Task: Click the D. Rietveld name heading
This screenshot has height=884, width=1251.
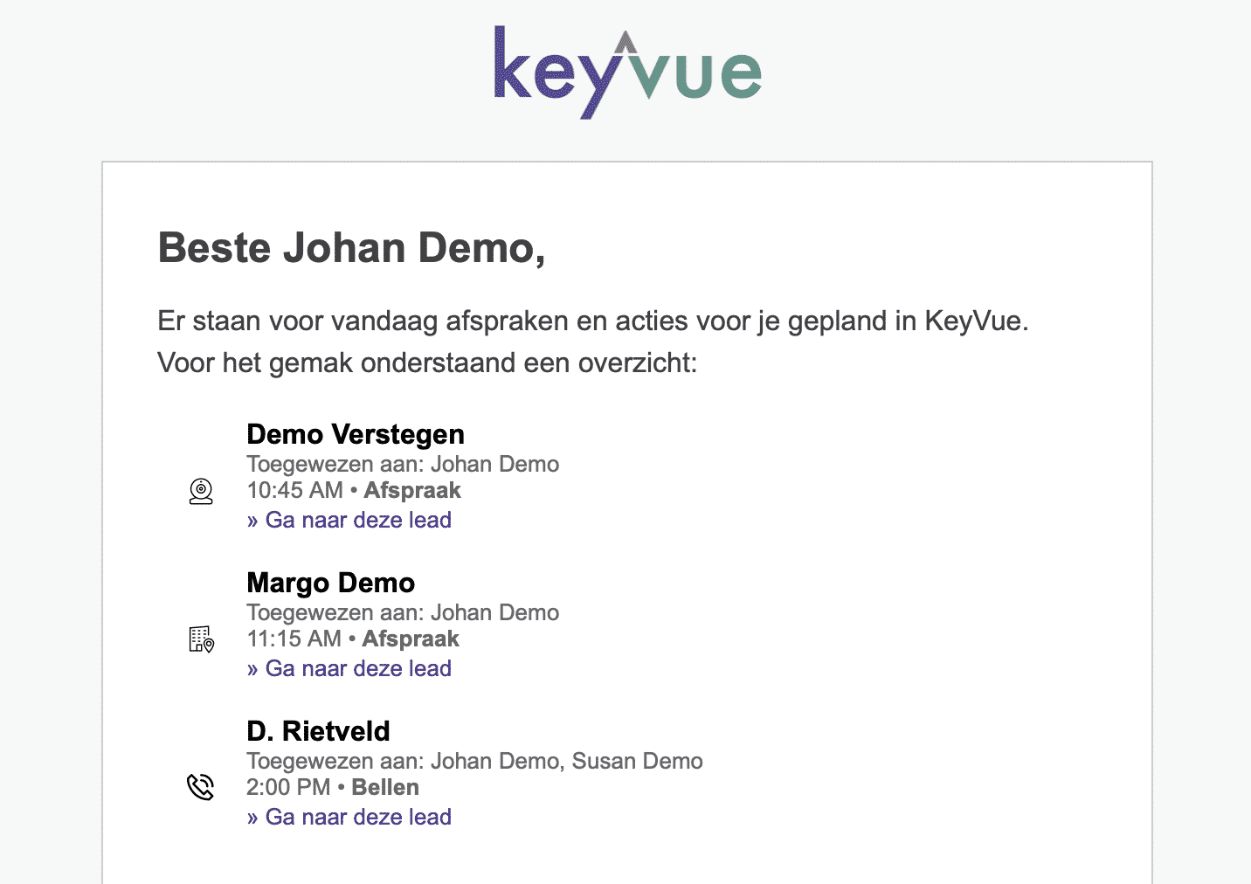Action: point(318,731)
